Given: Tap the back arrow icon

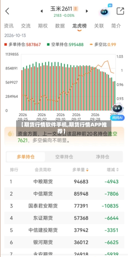Looking at the screenshot, I should click(7, 11).
